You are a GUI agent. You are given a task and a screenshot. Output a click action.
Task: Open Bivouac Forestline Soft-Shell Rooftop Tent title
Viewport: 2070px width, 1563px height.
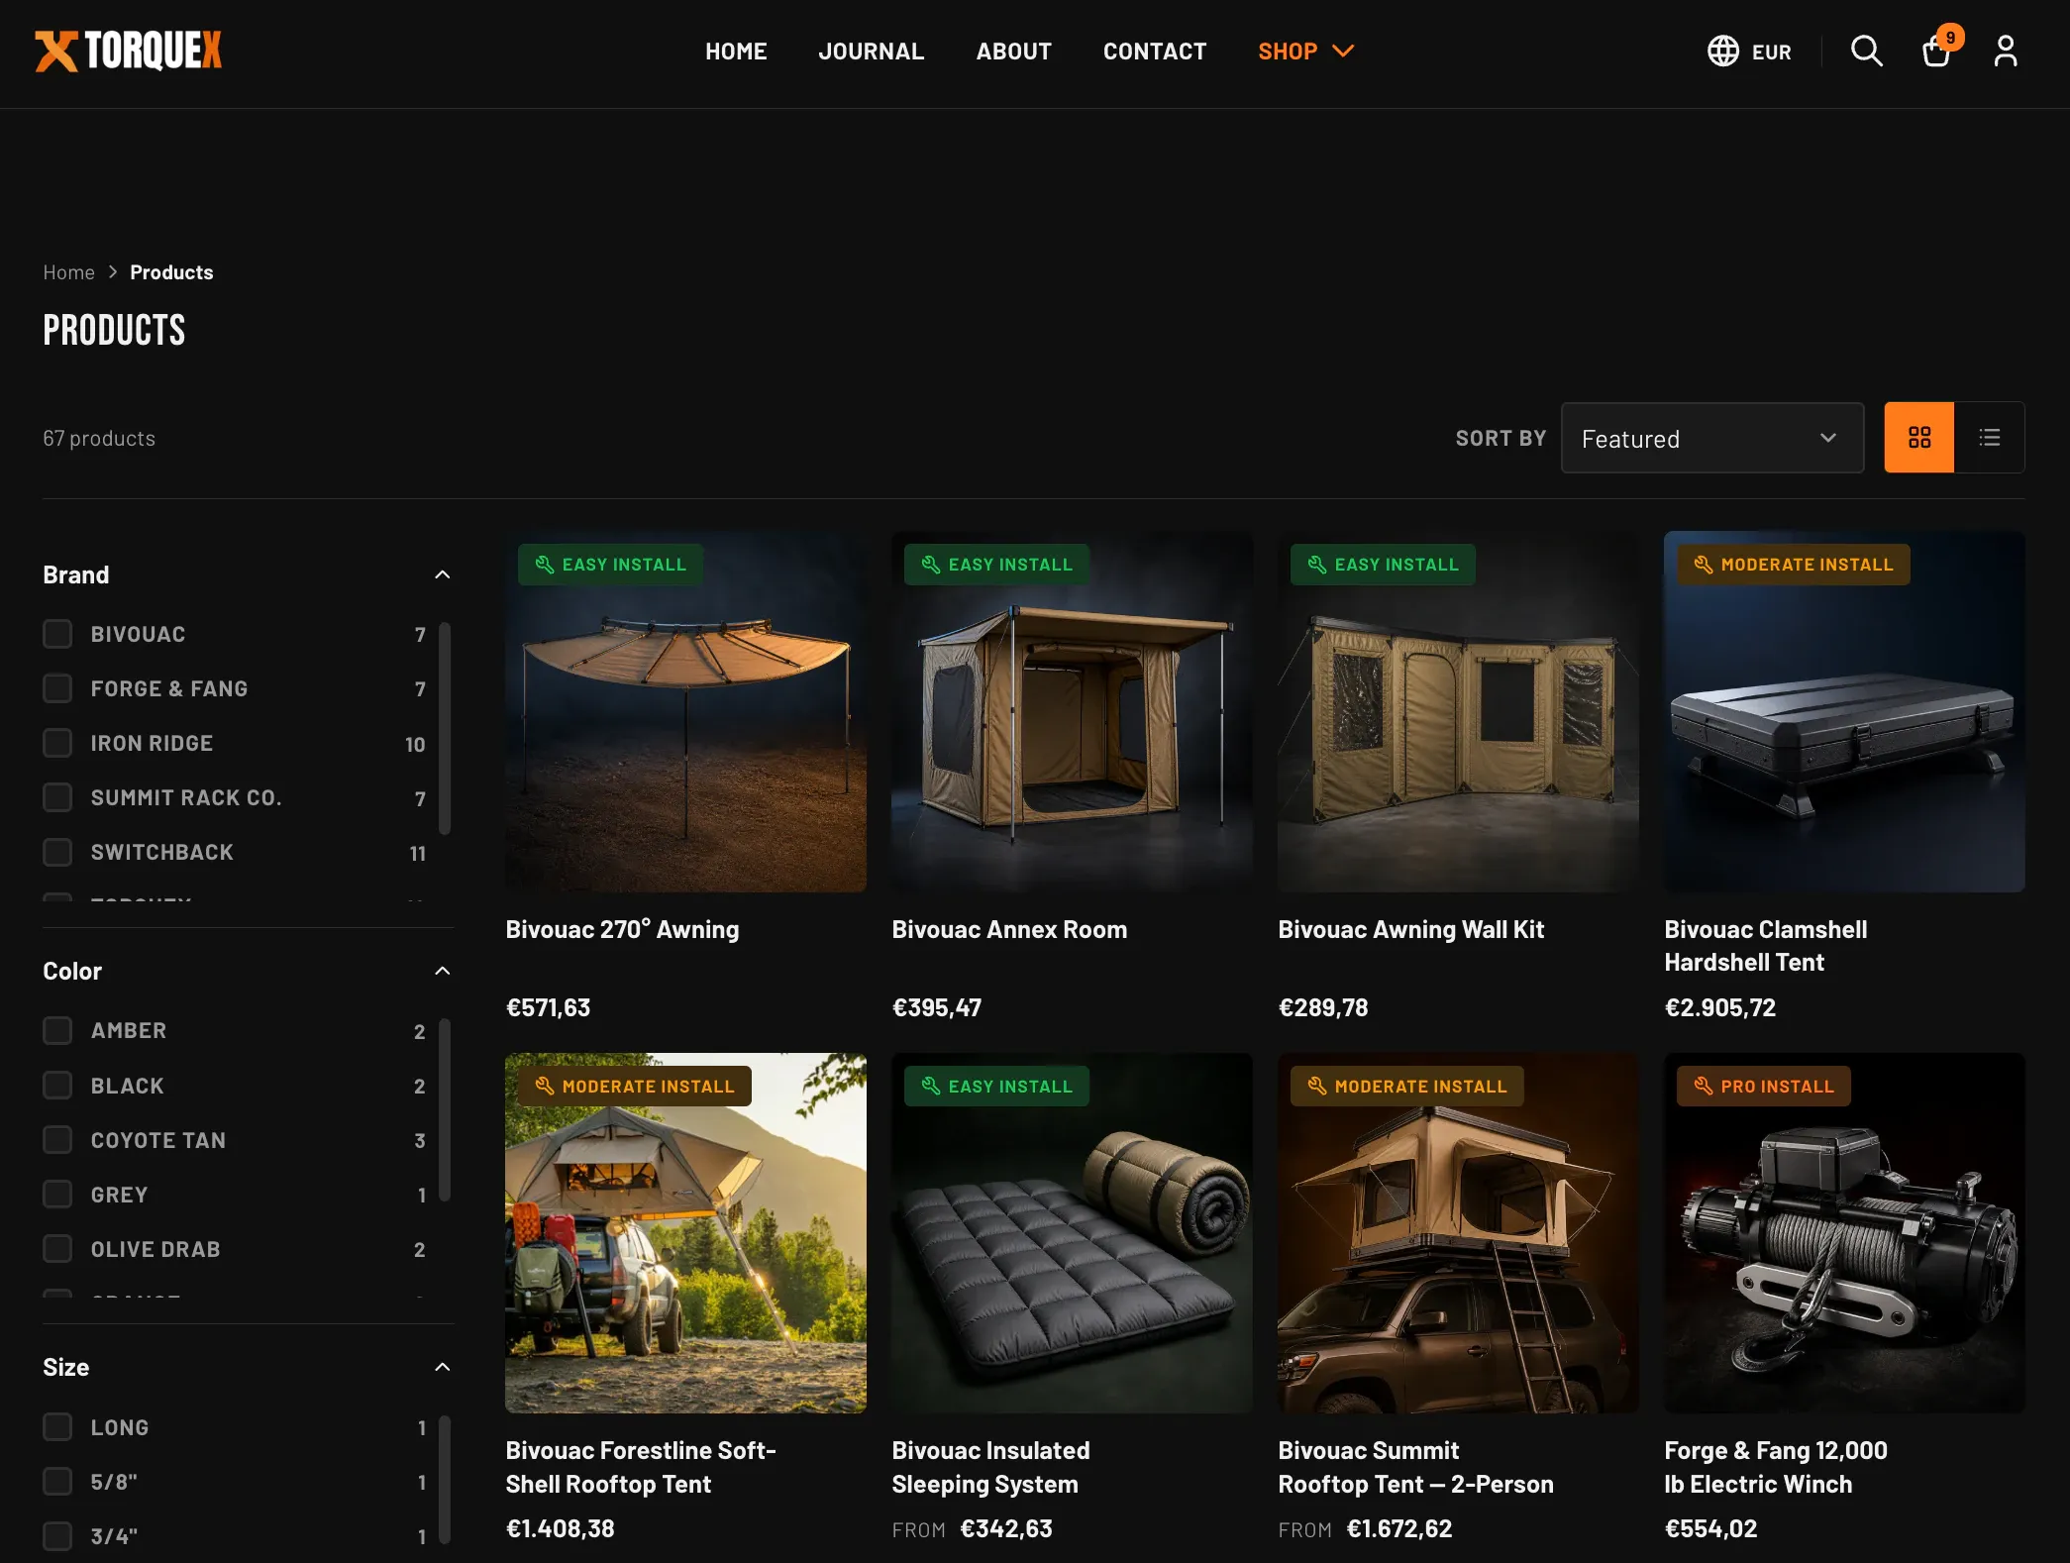pyautogui.click(x=641, y=1467)
